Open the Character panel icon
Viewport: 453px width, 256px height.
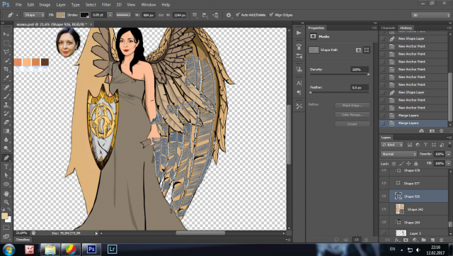(299, 83)
